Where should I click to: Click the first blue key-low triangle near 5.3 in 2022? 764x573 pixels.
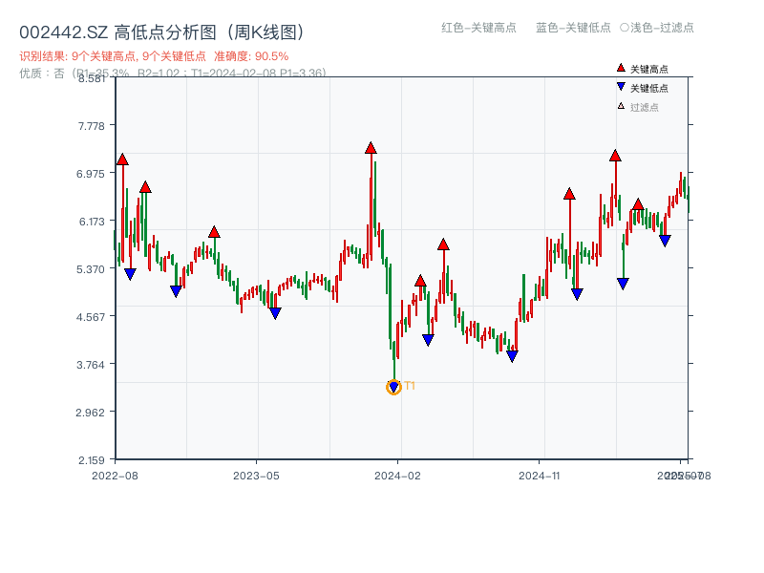point(130,274)
